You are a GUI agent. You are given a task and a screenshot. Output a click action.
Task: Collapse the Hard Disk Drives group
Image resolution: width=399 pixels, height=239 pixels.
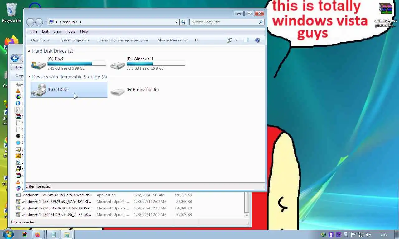click(x=29, y=51)
